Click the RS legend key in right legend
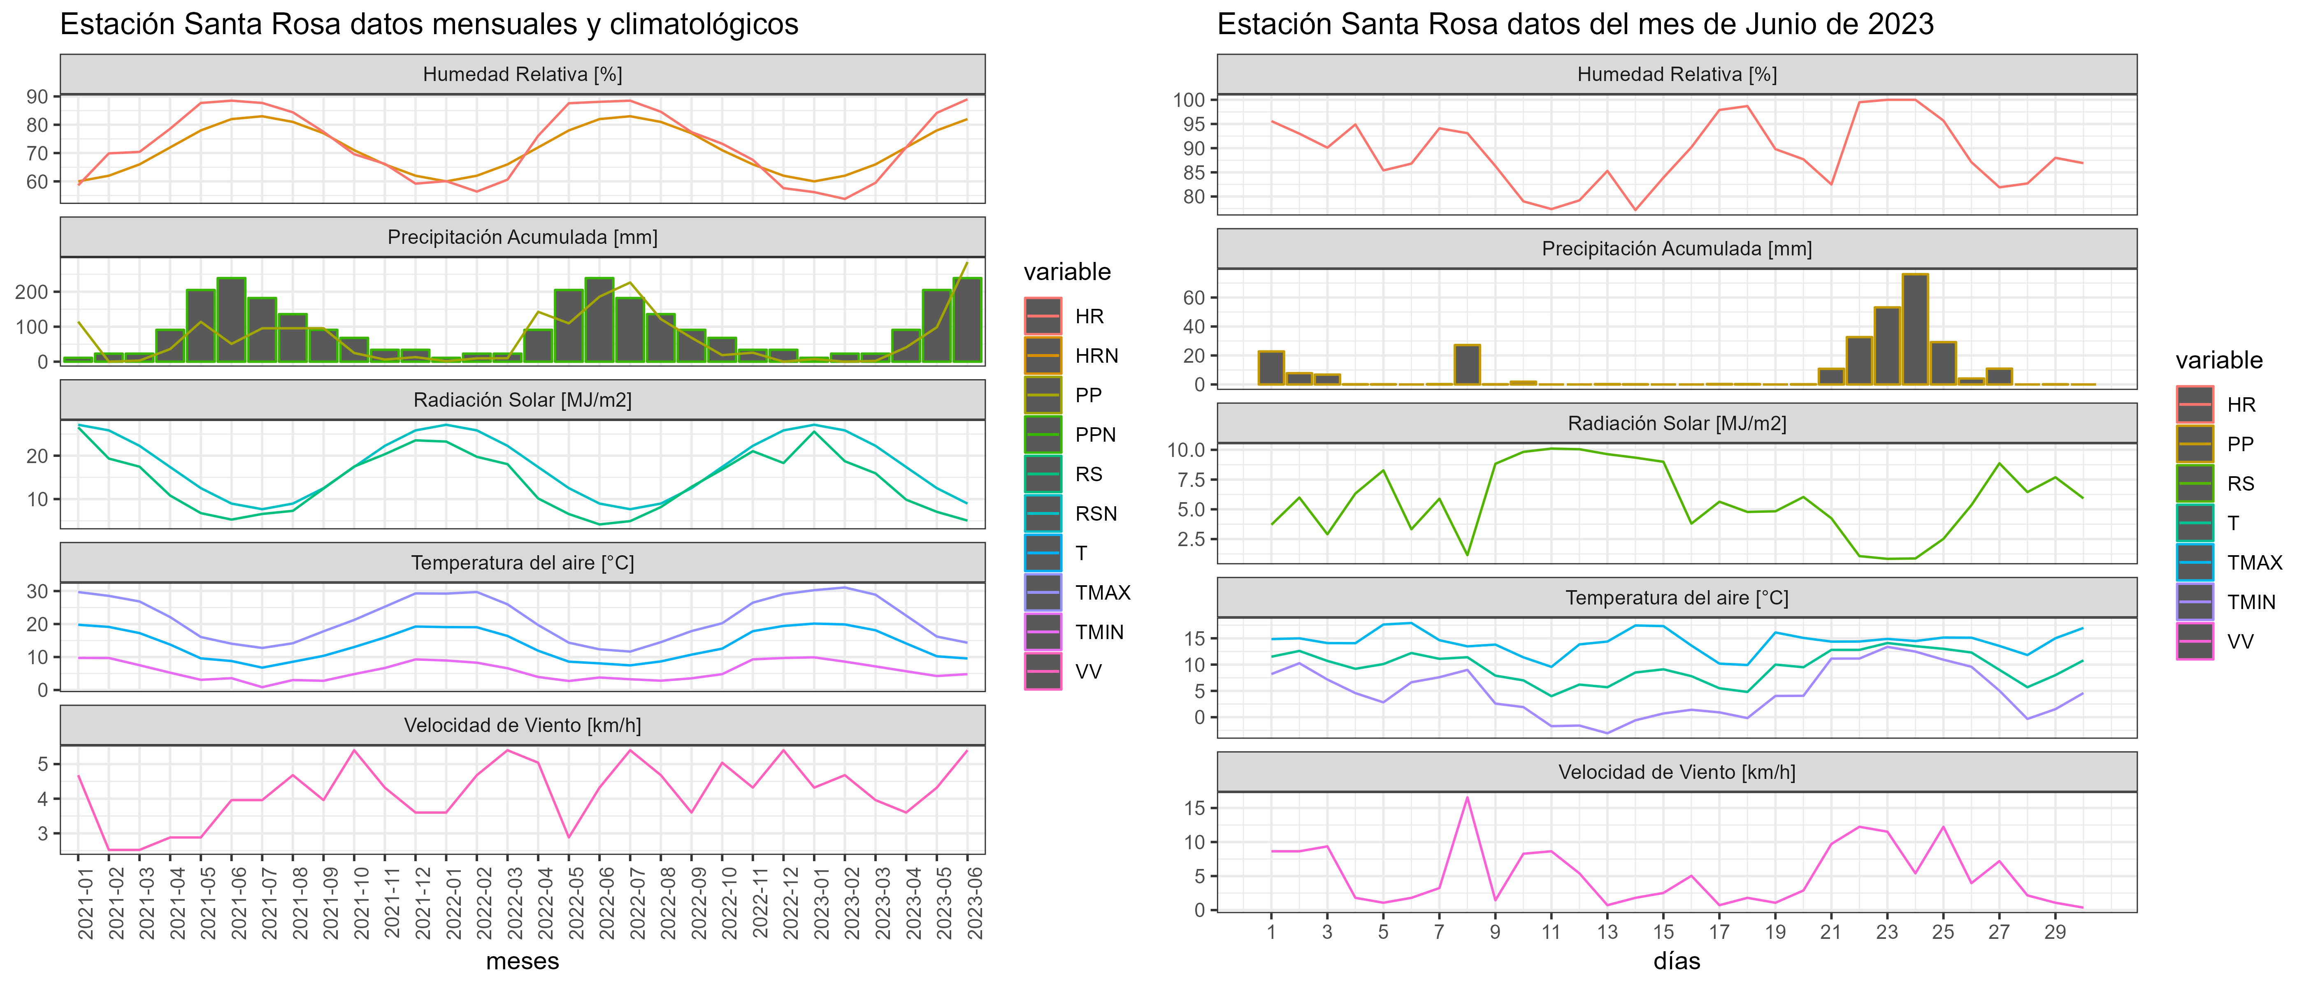 [2195, 484]
